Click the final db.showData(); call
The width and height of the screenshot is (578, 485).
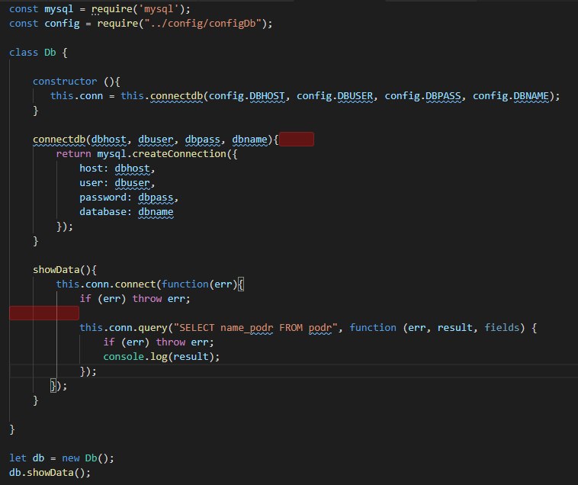point(50,473)
